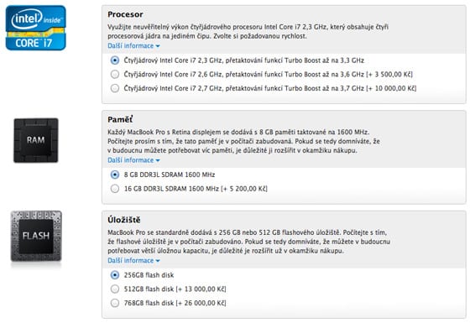Expand Další informace under Procesor

coord(133,46)
